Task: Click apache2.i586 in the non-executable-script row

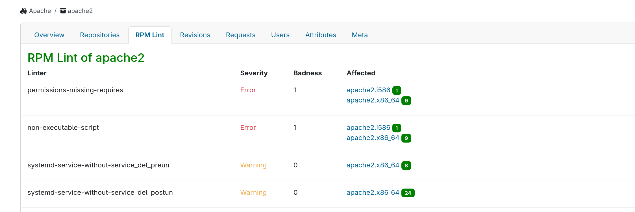Action: pos(368,128)
